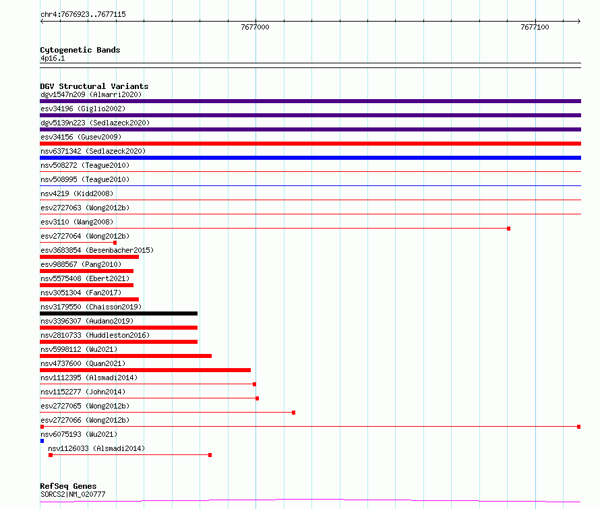The height and width of the screenshot is (509, 600).
Task: Open variant dgv1547n209 (Almarri2020) label
Action: (x=91, y=94)
